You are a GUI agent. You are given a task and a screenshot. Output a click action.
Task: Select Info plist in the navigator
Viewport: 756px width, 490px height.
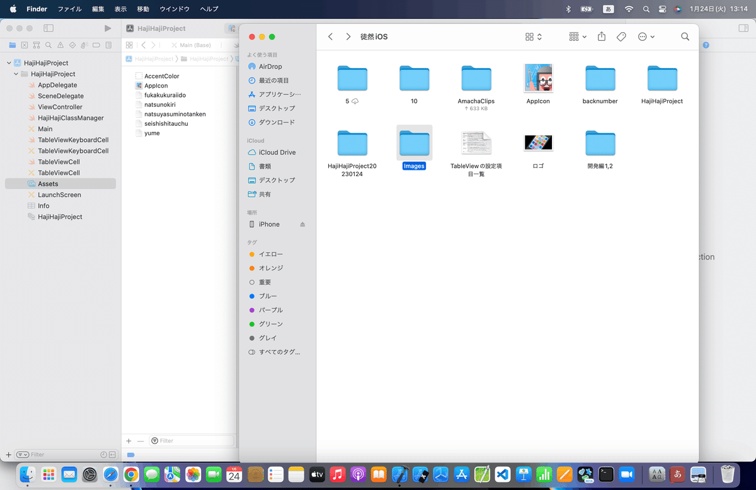(x=43, y=206)
